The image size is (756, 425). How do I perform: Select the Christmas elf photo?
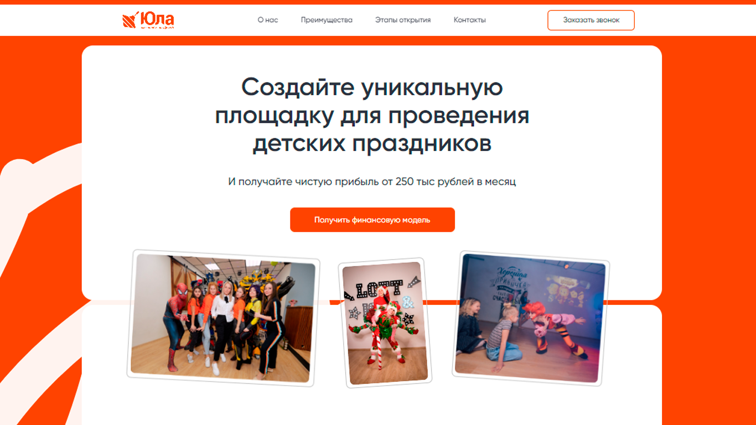pos(385,323)
